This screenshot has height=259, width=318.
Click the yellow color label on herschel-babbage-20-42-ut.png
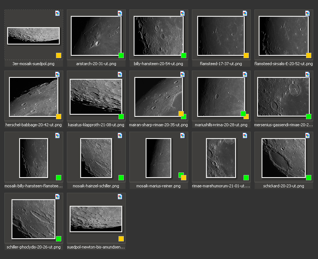[59, 117]
